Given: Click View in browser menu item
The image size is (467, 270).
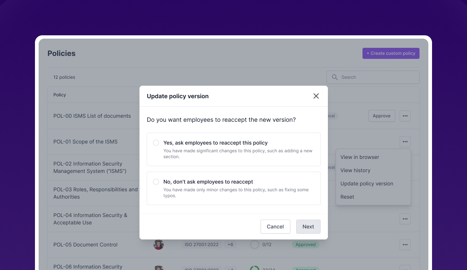Looking at the screenshot, I should (360, 157).
